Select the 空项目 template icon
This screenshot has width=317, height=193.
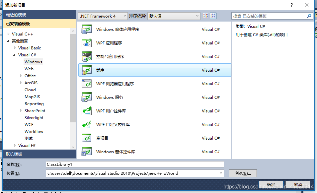(x=87, y=138)
